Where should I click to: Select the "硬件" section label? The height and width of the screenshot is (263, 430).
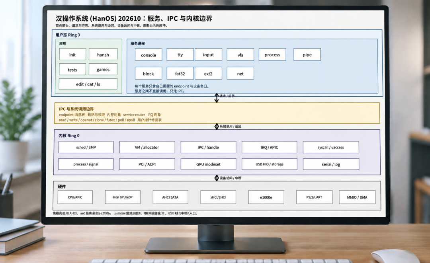point(62,186)
